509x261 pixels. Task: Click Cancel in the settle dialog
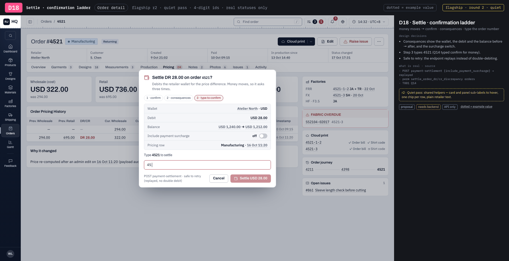click(x=219, y=178)
